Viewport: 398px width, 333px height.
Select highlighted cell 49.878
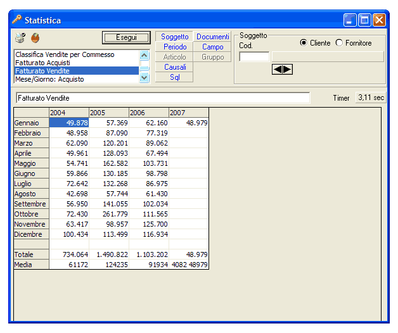coord(69,123)
